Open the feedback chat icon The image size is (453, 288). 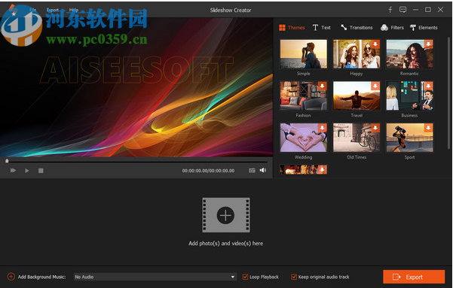402,10
